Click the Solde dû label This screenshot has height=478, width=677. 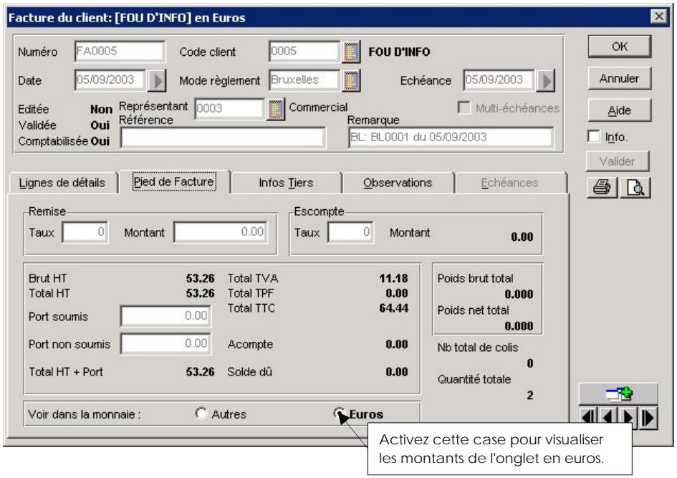250,372
